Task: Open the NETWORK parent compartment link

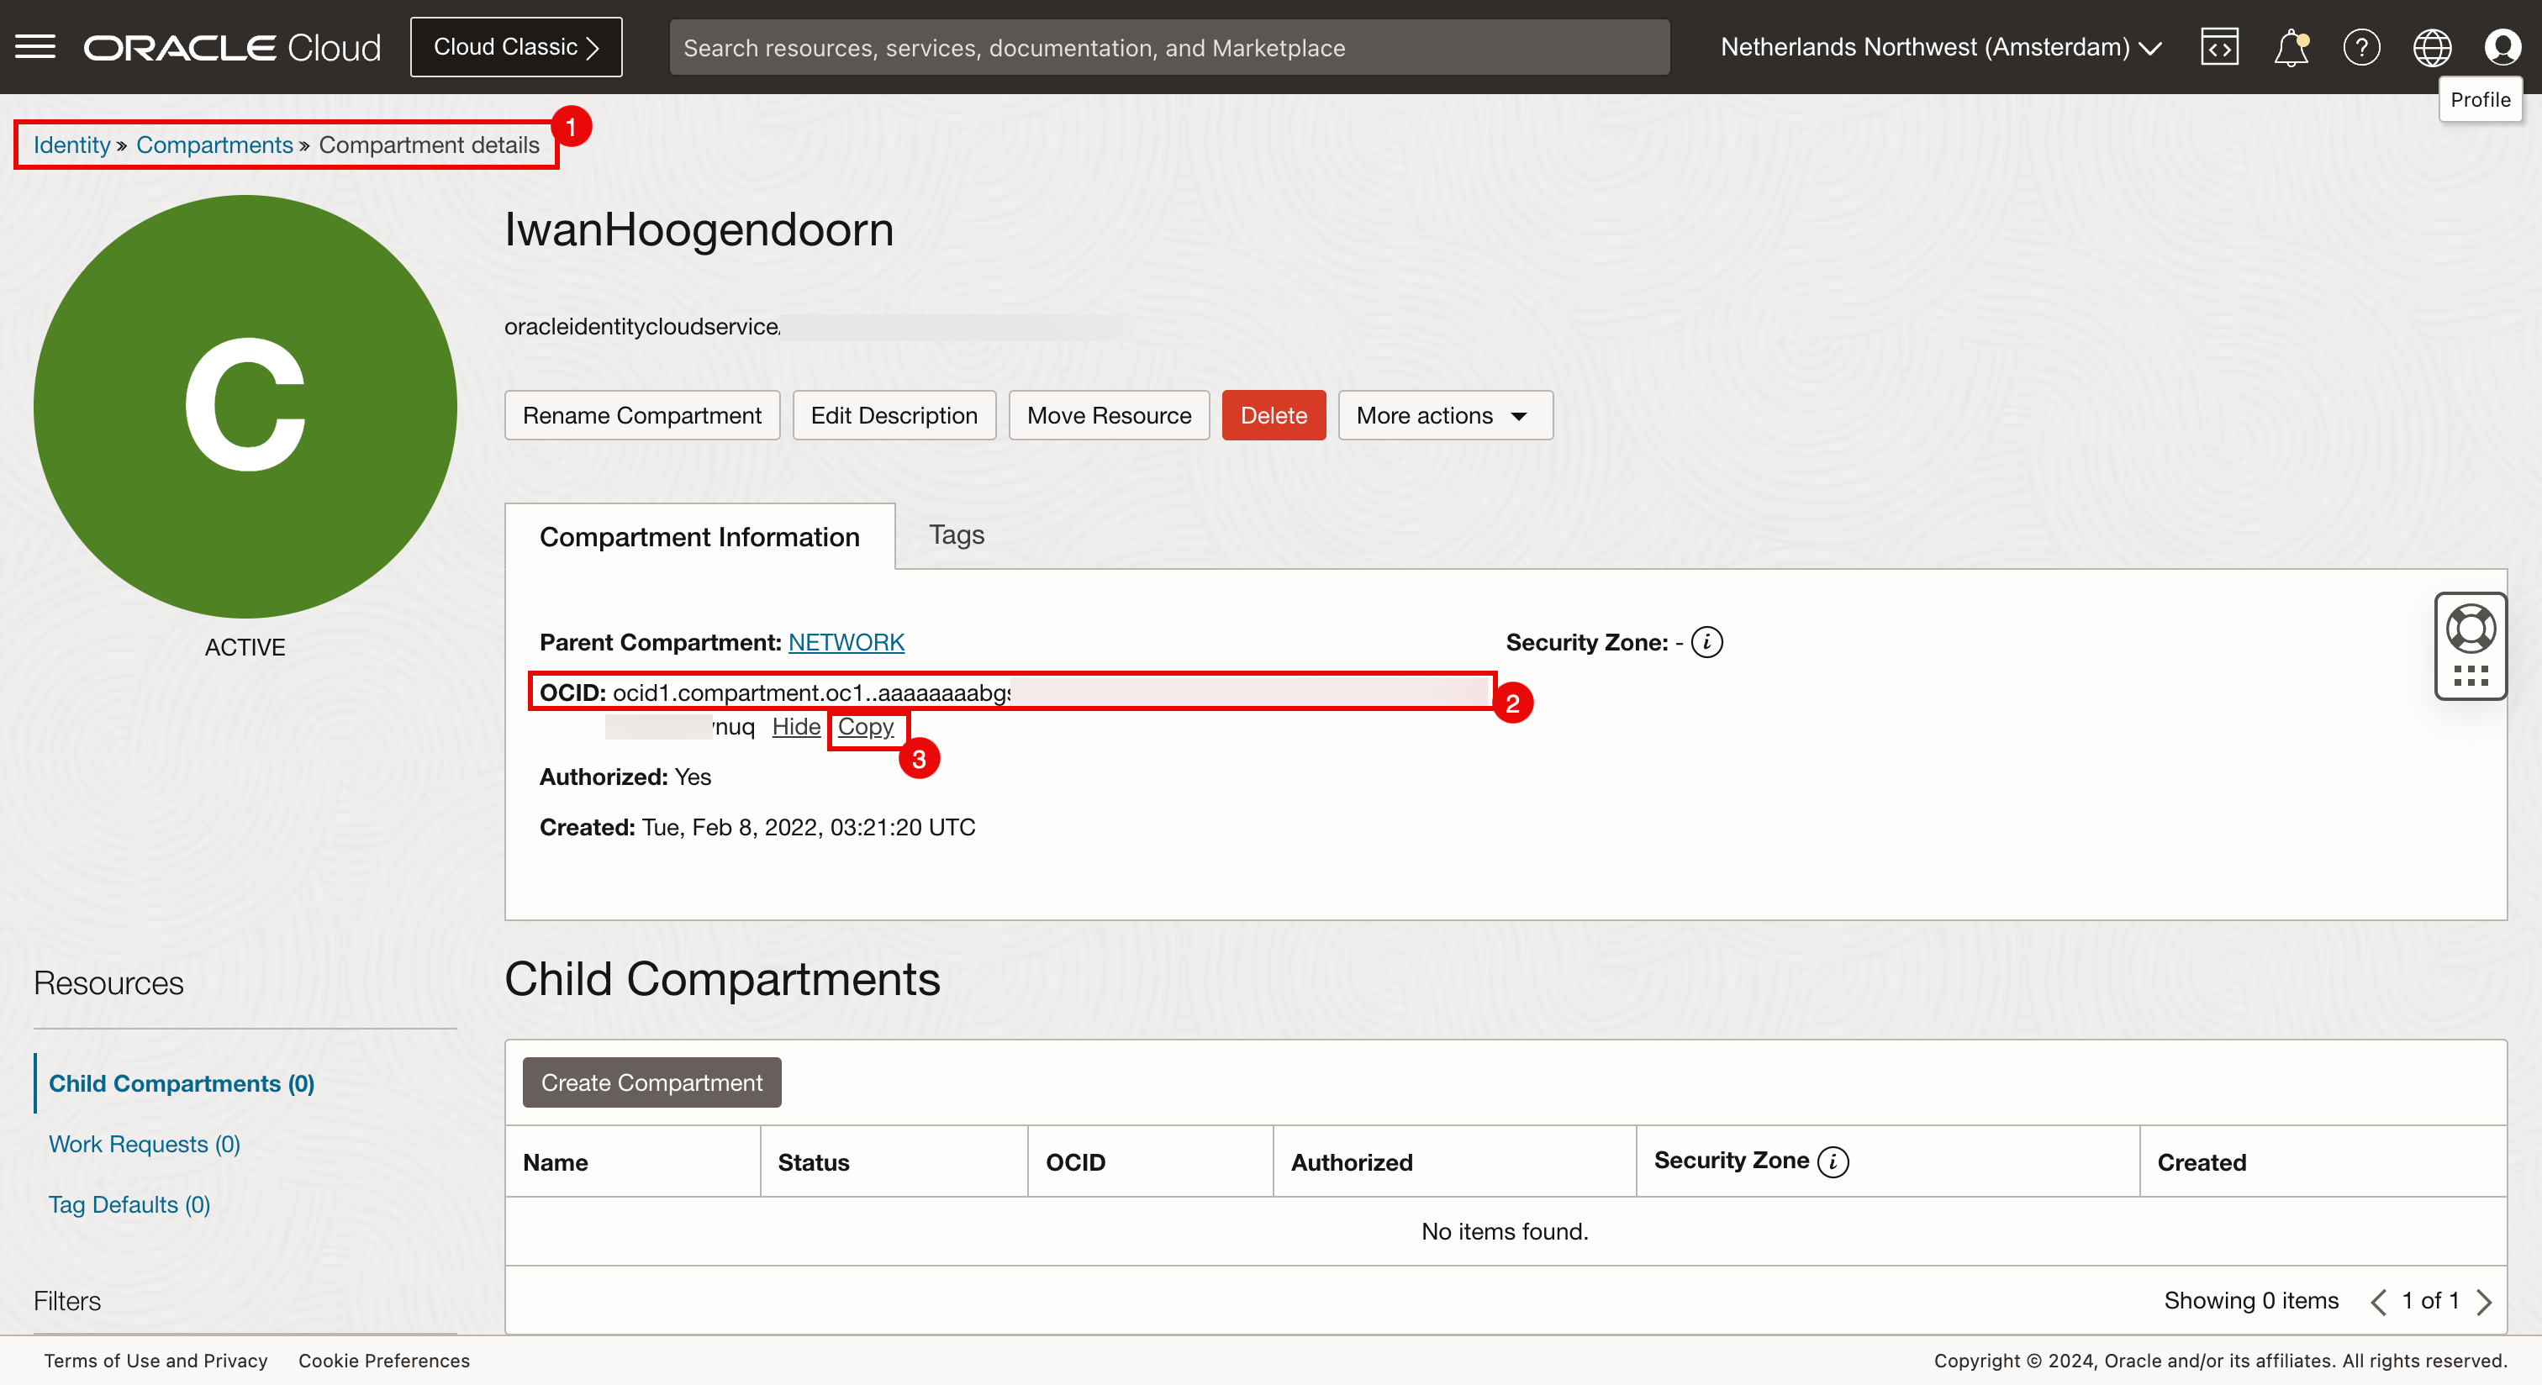Action: [x=846, y=642]
